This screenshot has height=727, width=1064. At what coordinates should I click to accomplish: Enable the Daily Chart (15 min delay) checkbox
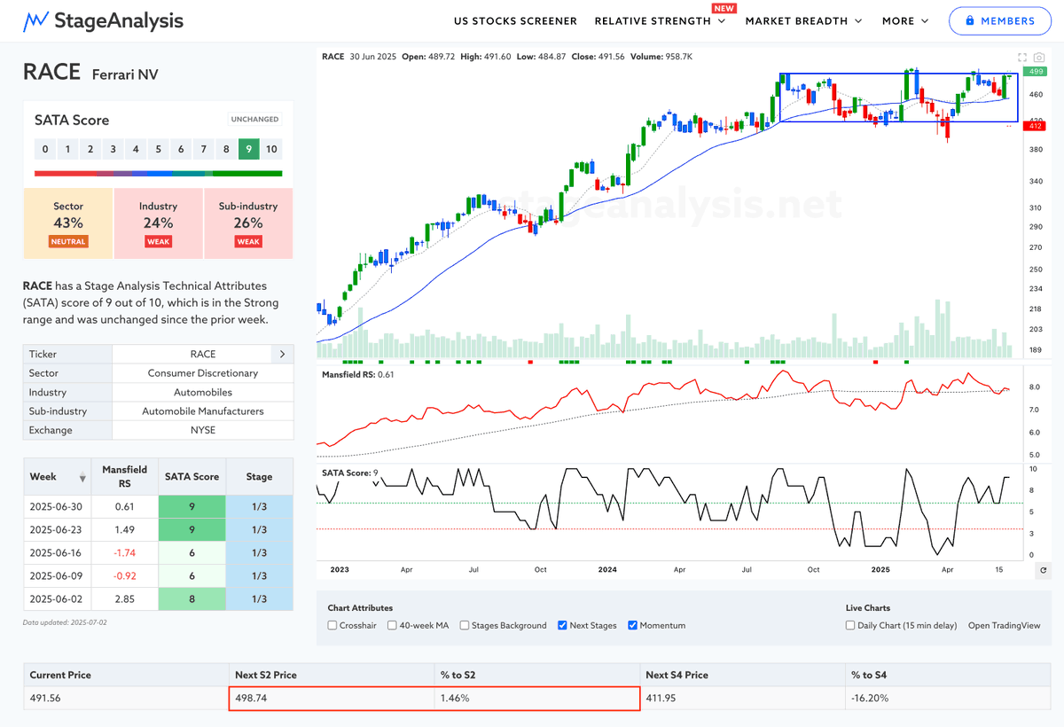[x=851, y=625]
